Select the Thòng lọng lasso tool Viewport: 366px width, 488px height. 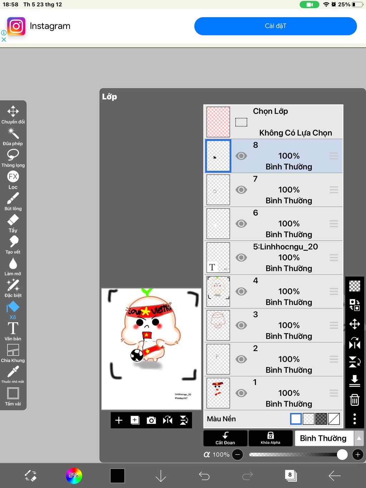click(13, 158)
